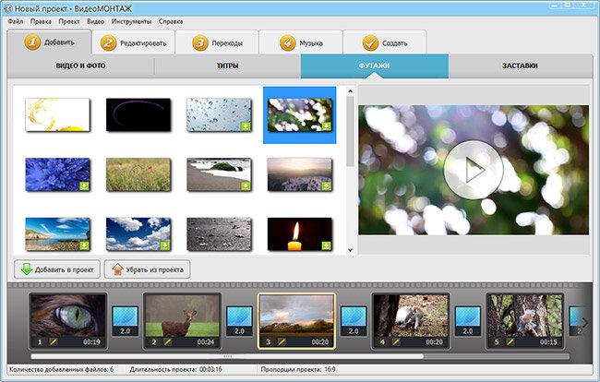Select timeline clip 1 cat eye
This screenshot has width=600, height=382.
pyautogui.click(x=68, y=321)
